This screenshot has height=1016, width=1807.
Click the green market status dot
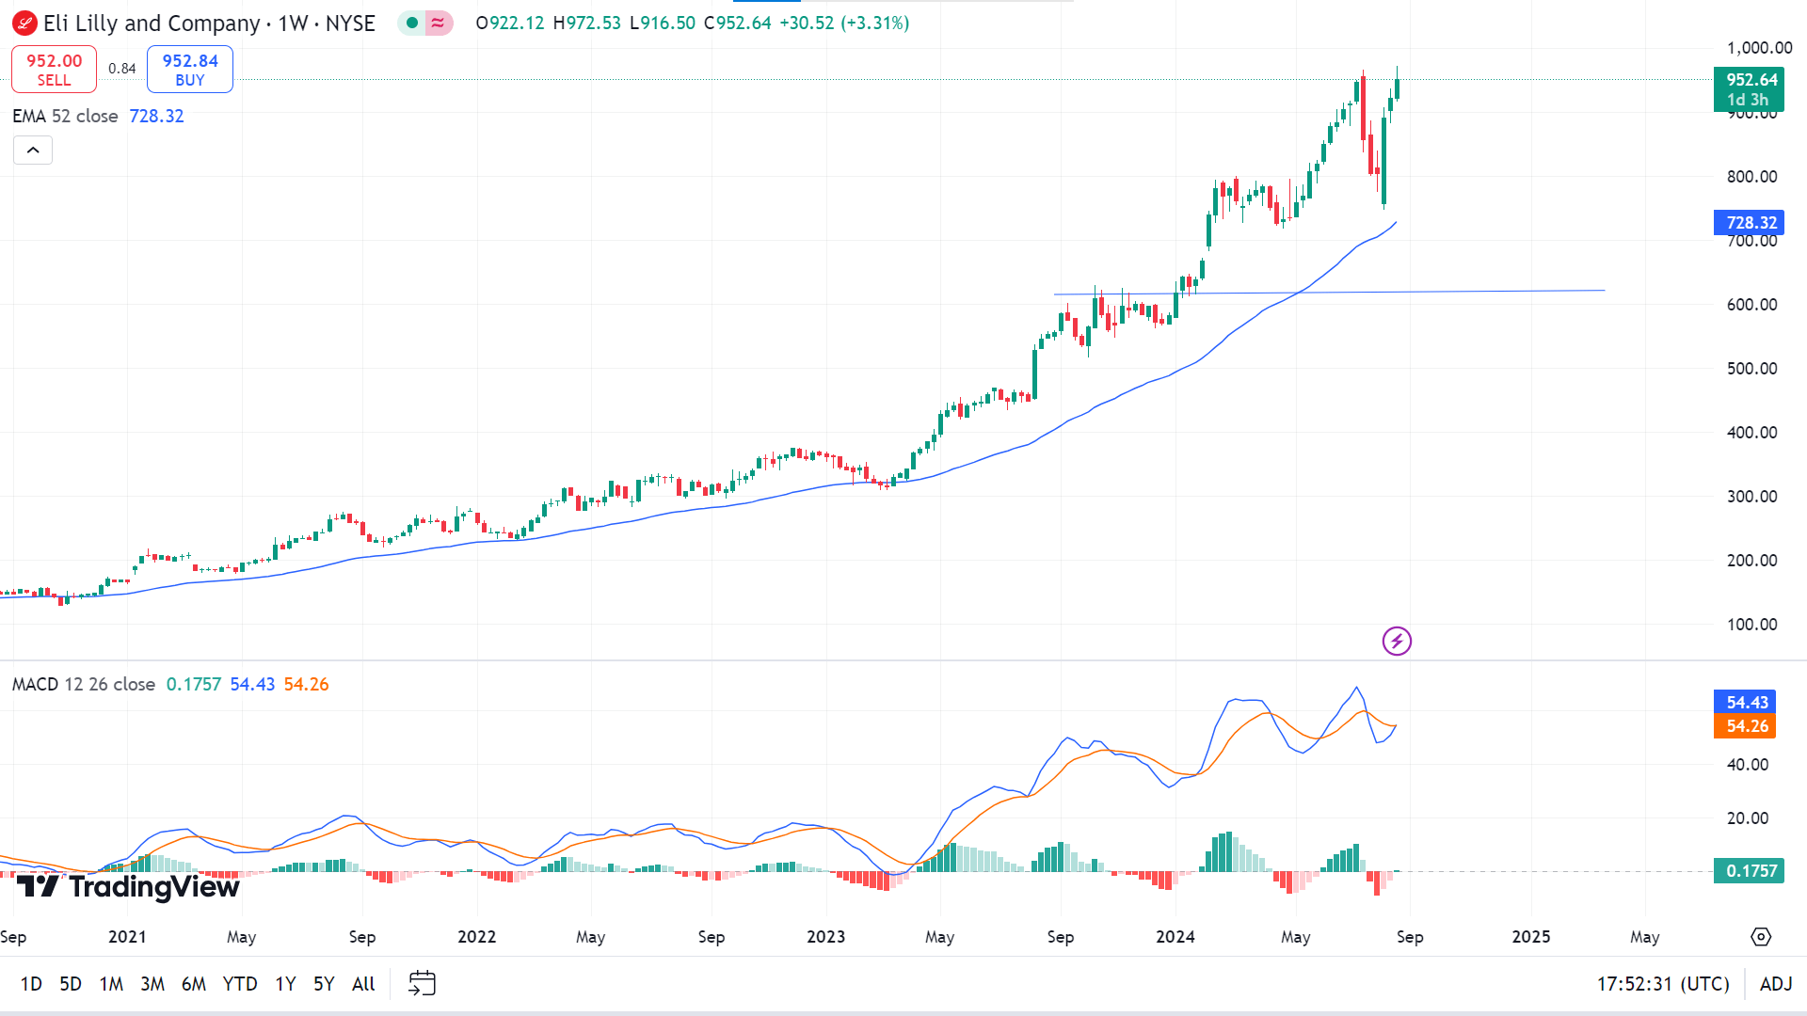click(412, 23)
